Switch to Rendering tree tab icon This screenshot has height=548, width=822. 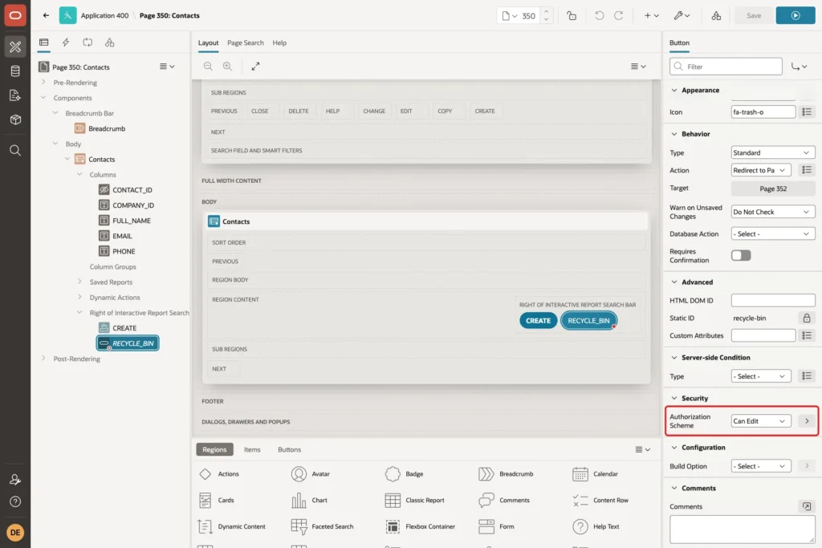(44, 43)
